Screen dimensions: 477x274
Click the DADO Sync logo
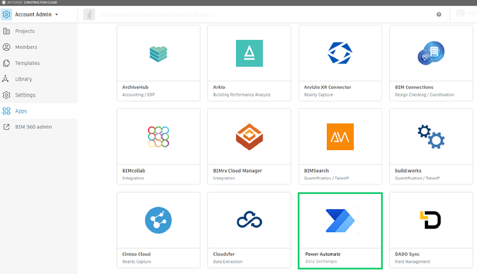point(431,219)
